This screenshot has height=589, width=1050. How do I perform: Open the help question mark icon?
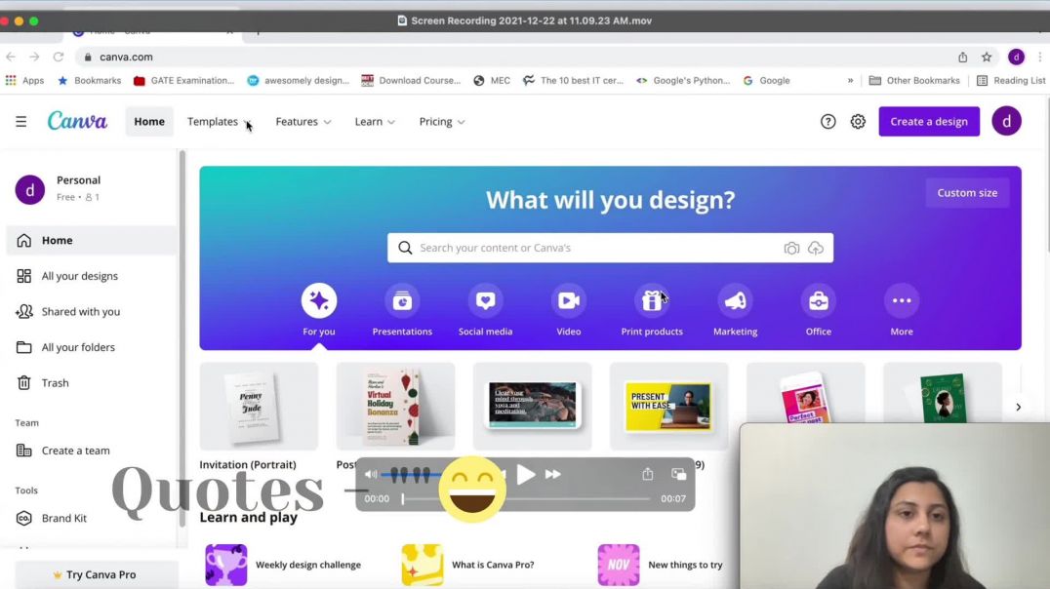coord(828,121)
